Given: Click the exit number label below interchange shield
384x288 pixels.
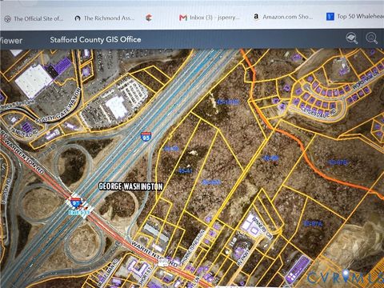Looking at the screenshot, I should pos(78,213).
